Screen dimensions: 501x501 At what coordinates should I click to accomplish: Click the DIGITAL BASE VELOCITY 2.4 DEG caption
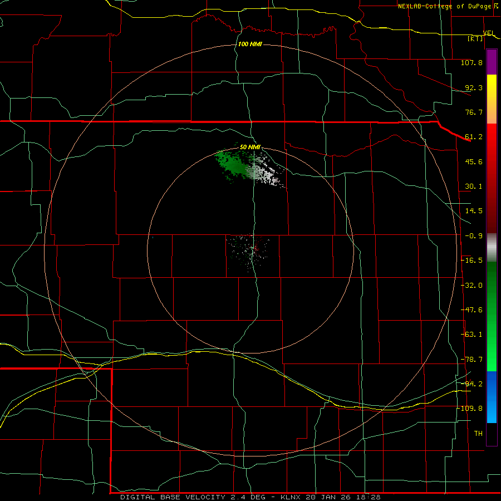pos(193,497)
